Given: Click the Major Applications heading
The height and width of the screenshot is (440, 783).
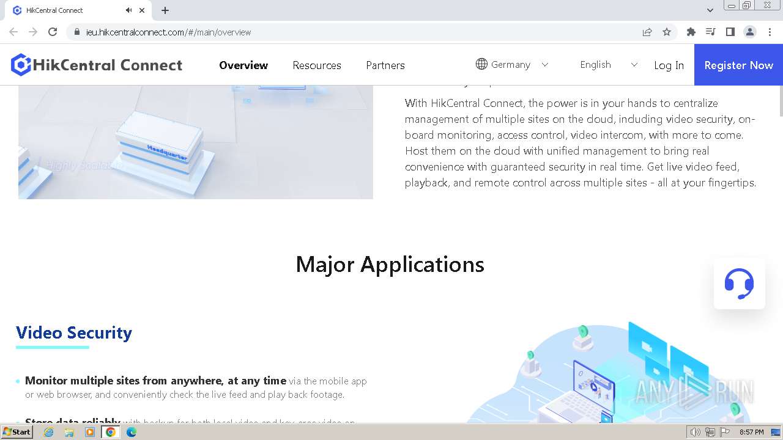Looking at the screenshot, I should point(390,264).
